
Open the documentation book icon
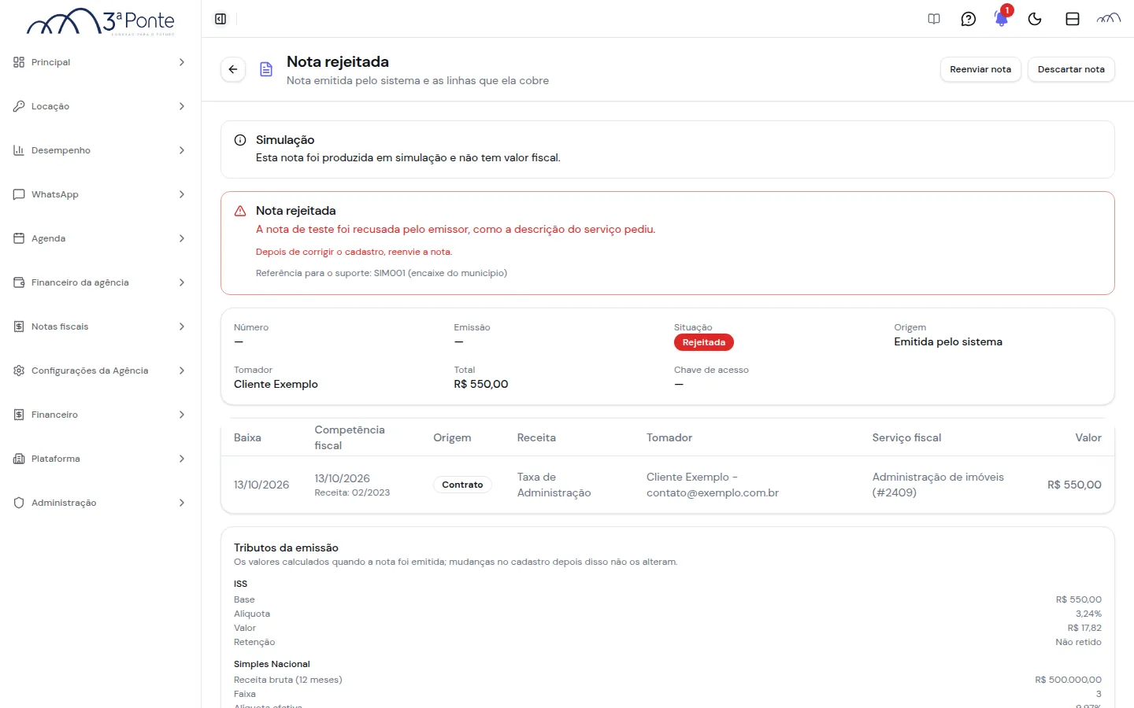tap(934, 19)
